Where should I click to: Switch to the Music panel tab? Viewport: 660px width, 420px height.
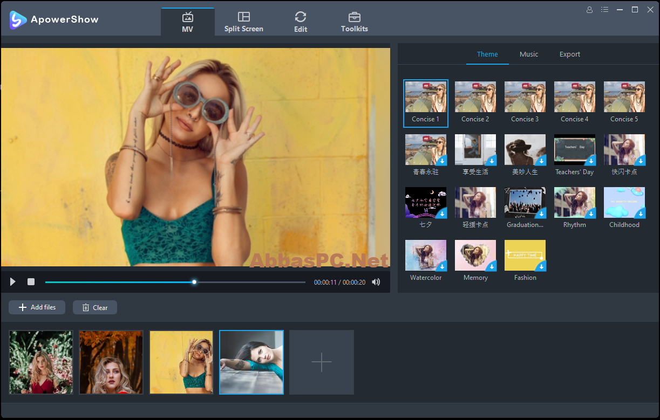529,54
